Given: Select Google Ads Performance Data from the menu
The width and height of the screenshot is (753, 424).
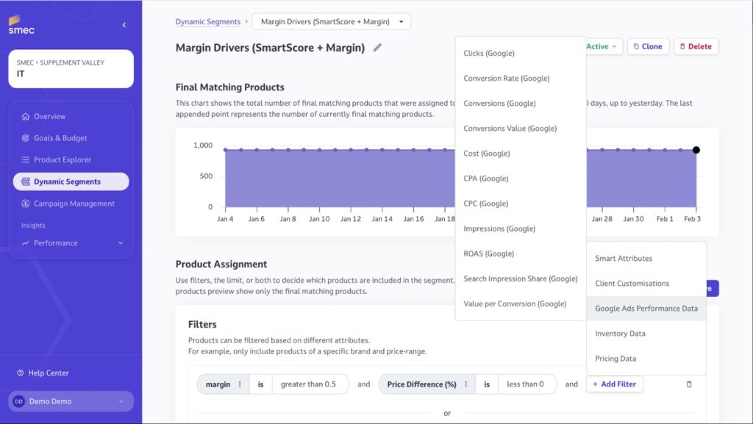Looking at the screenshot, I should pos(646,309).
